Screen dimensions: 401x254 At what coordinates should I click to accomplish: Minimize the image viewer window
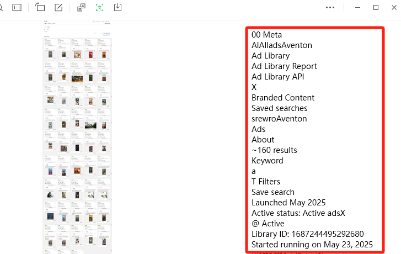358,7
